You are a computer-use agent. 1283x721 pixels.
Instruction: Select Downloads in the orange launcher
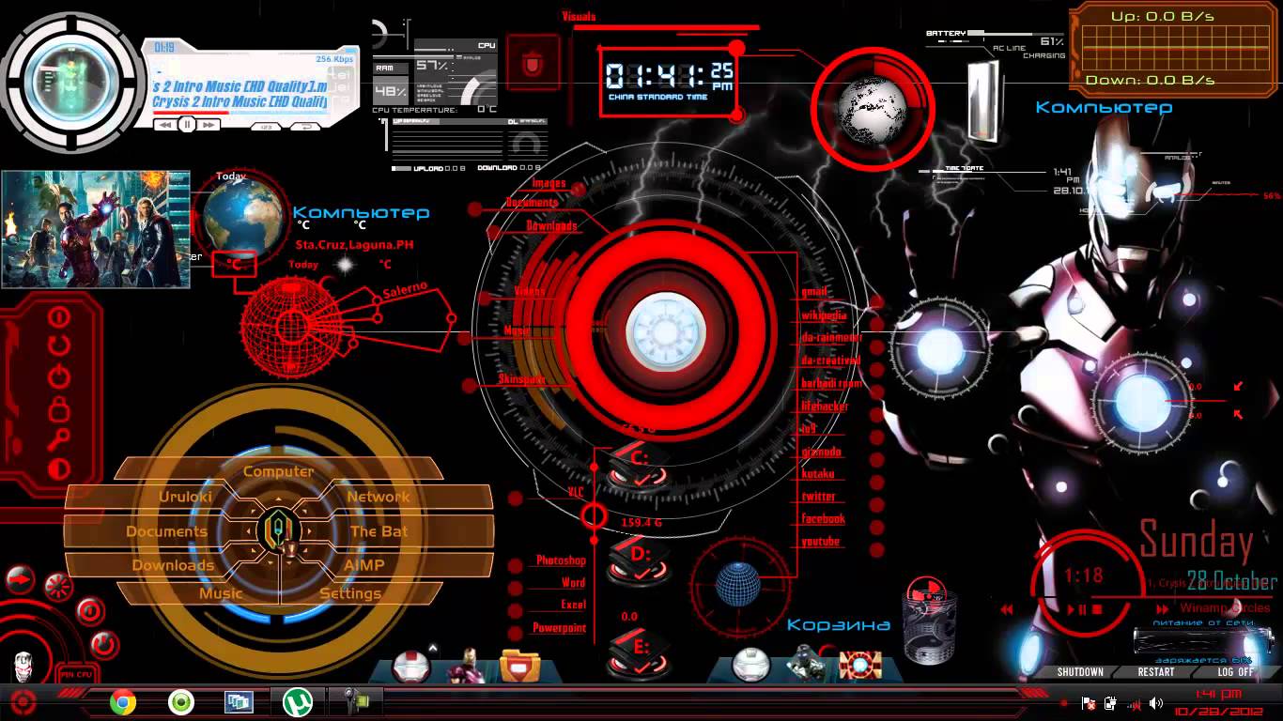coord(173,565)
